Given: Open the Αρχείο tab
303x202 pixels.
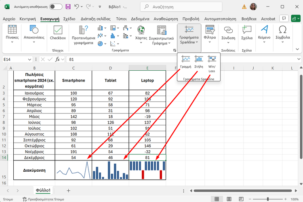Looking at the screenshot, I should (9, 19).
